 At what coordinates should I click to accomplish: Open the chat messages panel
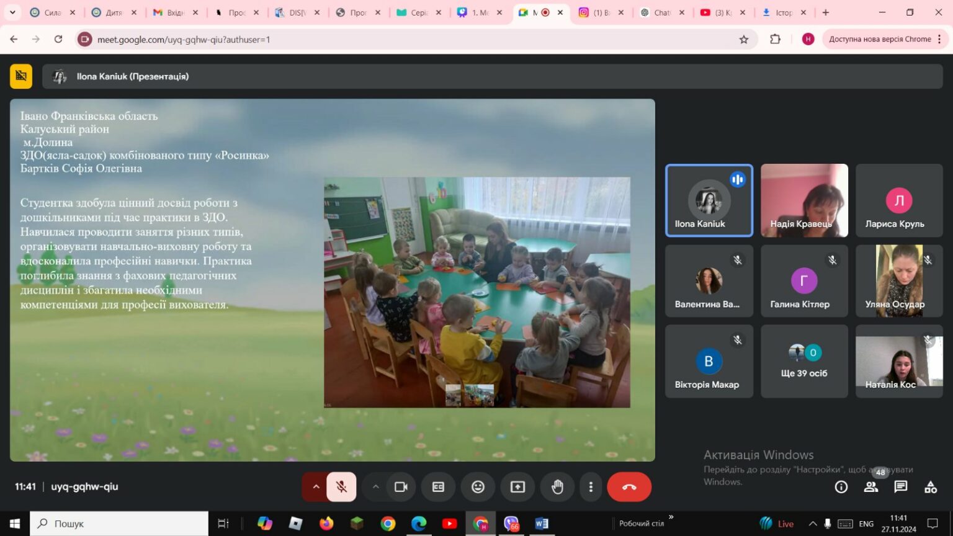pos(901,487)
